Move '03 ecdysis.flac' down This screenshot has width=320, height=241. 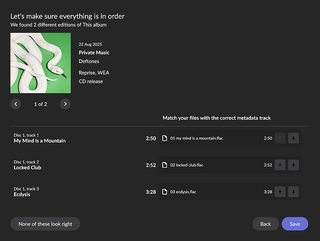click(293, 192)
